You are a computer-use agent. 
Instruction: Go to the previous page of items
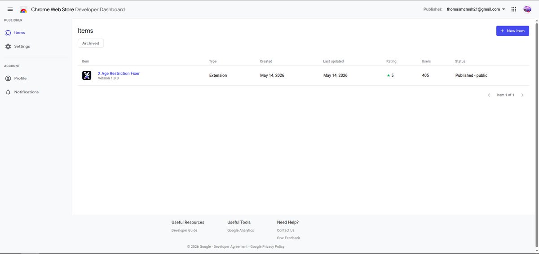[489, 95]
